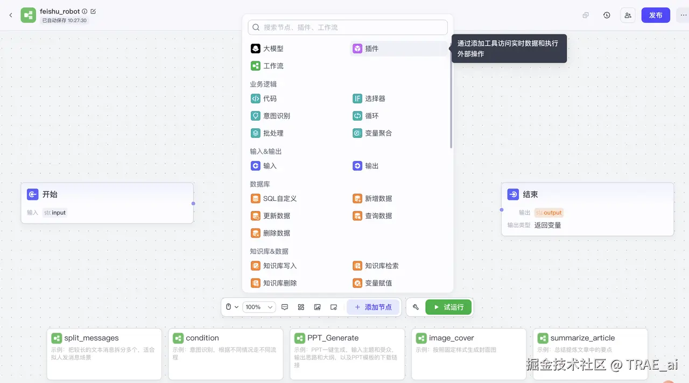The image size is (689, 383).
Task: Open the summarize_article template card
Action: click(590, 354)
